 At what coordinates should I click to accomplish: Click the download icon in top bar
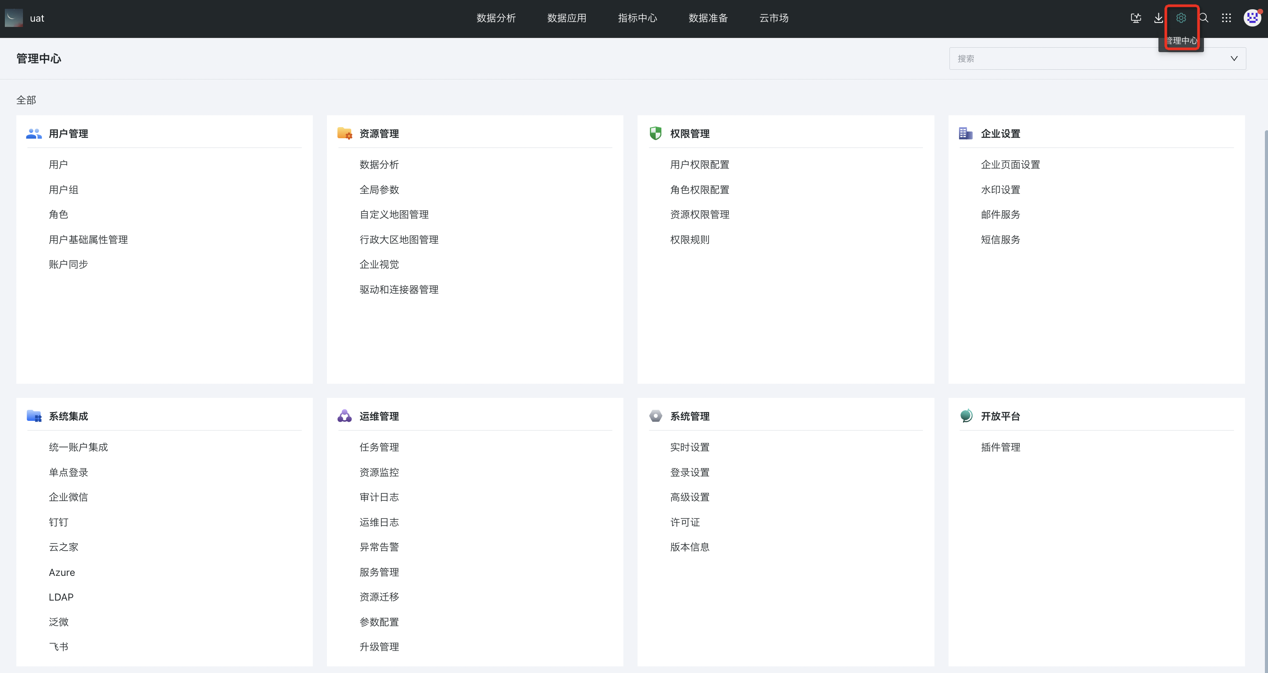click(x=1158, y=18)
